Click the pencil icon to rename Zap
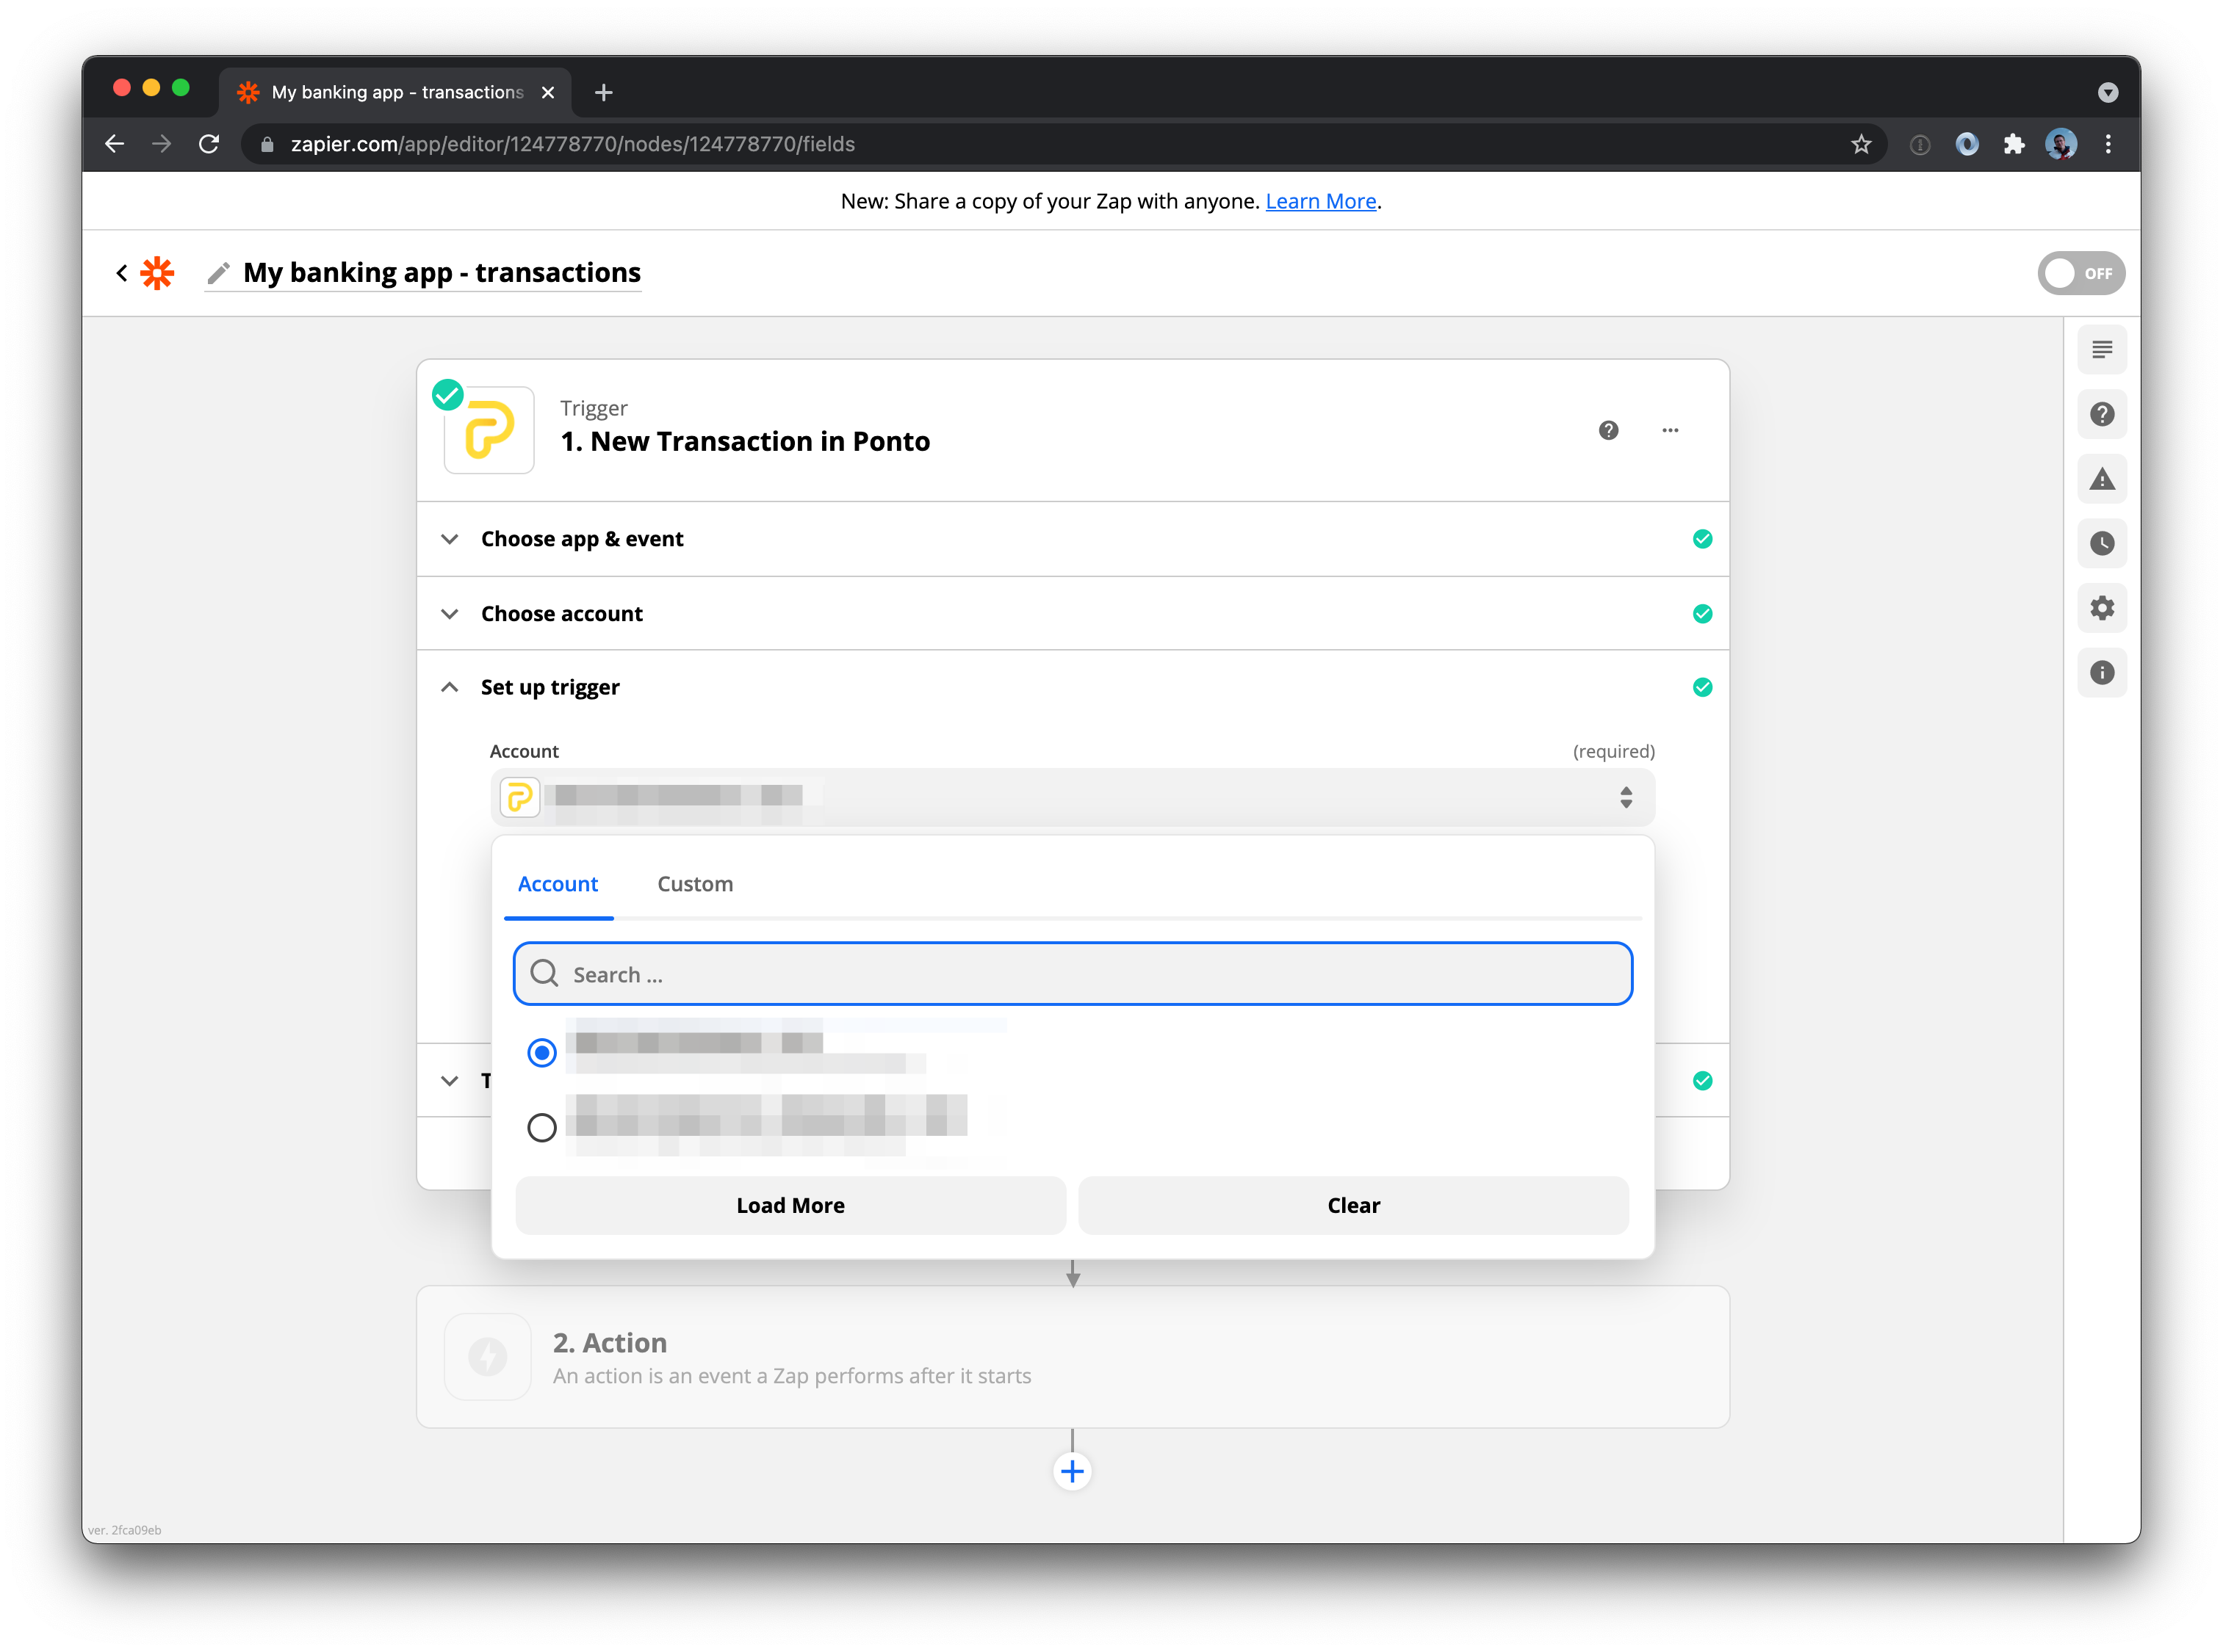Screen dimensions: 2223x1652 [x=218, y=273]
